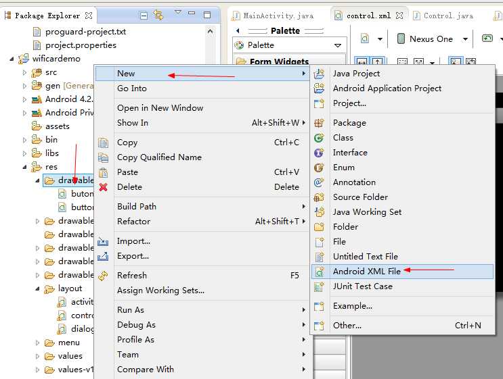
Task: Close the control.xml editor tab
Action: (x=399, y=16)
